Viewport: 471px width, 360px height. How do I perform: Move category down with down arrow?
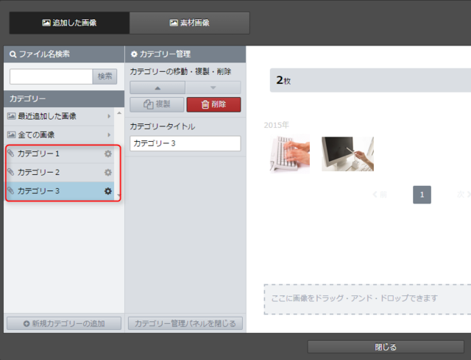213,87
